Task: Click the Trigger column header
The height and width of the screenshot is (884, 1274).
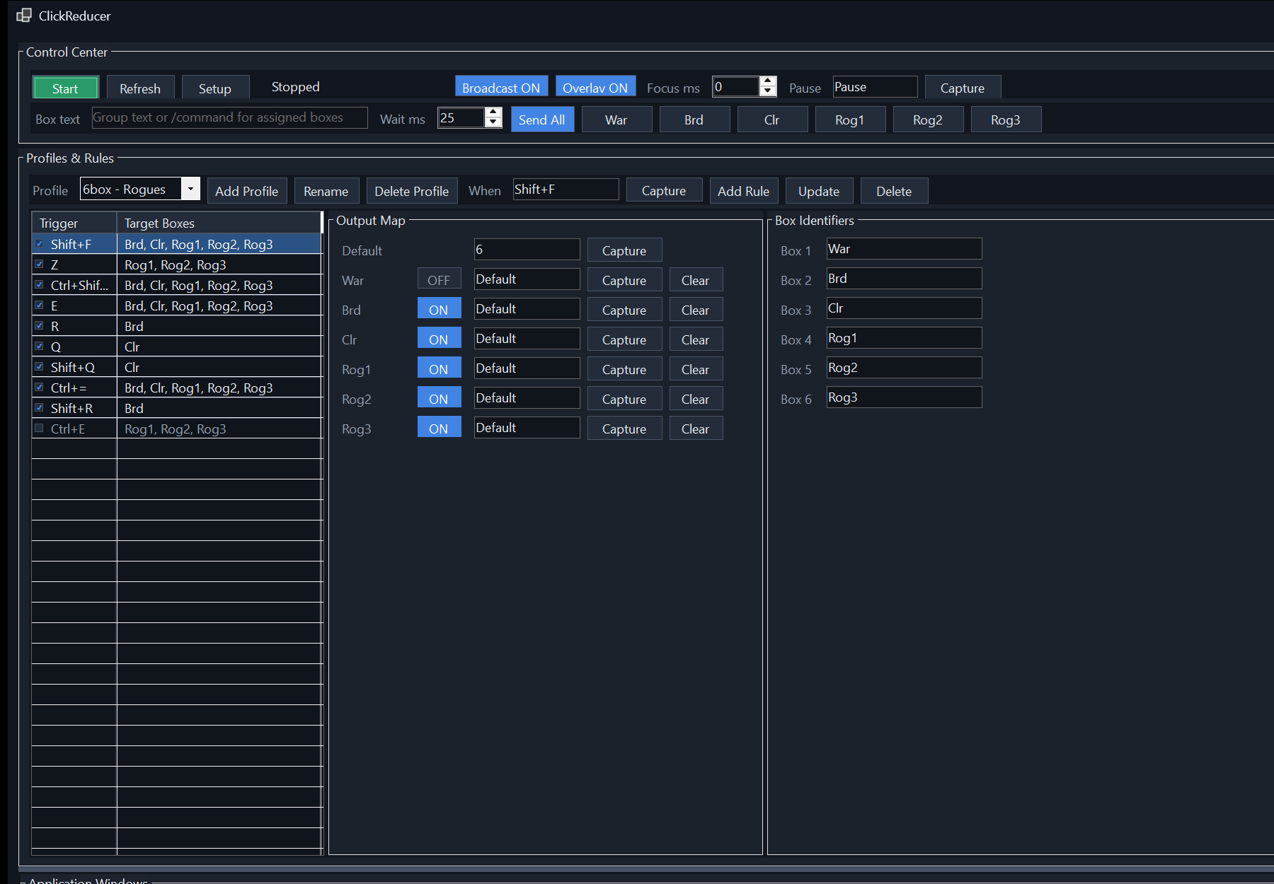Action: point(74,223)
